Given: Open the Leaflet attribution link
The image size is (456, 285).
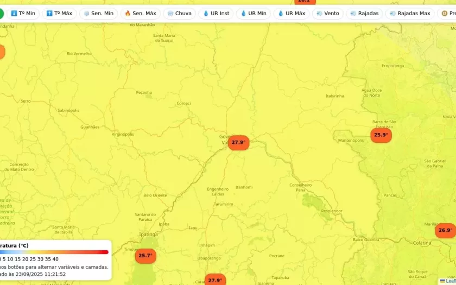Looking at the screenshot, I should tap(450, 281).
